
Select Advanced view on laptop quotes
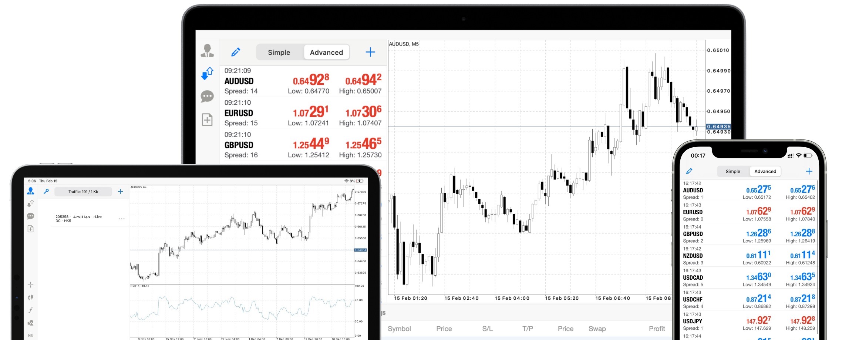tap(327, 52)
